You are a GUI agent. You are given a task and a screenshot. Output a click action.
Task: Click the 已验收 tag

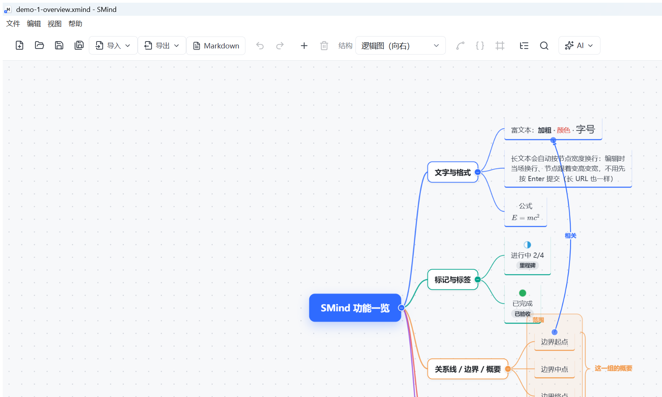522,314
